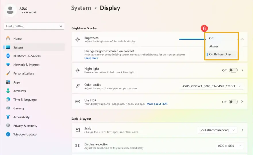Screen dimensions: 253x155
Task: Click the search magnifier icon
Action: tap(60, 26)
